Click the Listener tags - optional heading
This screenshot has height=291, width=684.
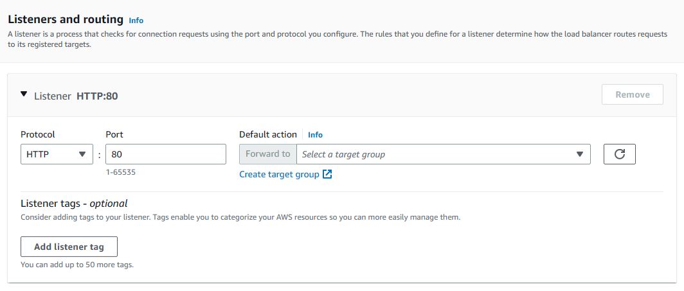coord(74,204)
